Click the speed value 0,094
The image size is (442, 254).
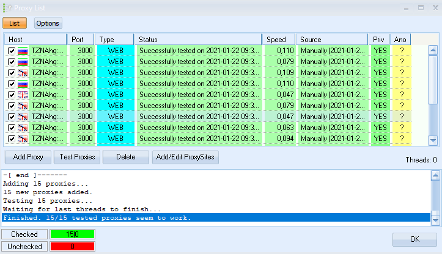285,139
